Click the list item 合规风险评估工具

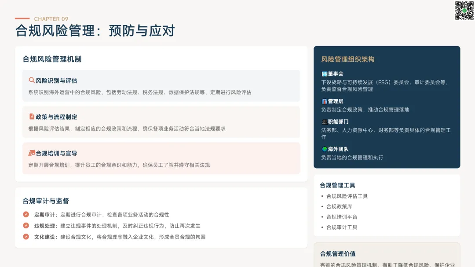click(347, 196)
